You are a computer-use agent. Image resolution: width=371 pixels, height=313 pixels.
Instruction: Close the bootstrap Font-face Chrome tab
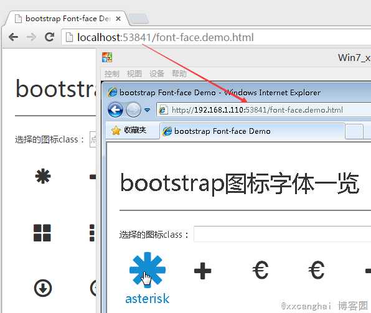coord(118,19)
